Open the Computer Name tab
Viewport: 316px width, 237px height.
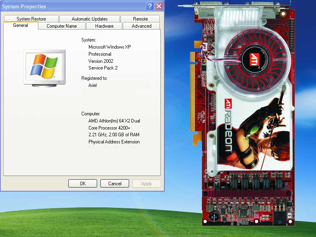[62, 26]
